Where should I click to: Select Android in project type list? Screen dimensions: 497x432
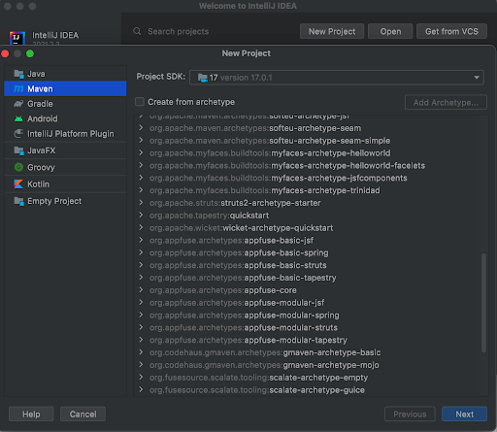tap(65, 118)
